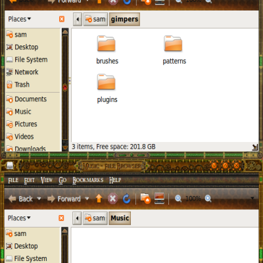Screen dimensions: 263x263
Task: Click path back arrow in Music window
Action: (x=77, y=218)
